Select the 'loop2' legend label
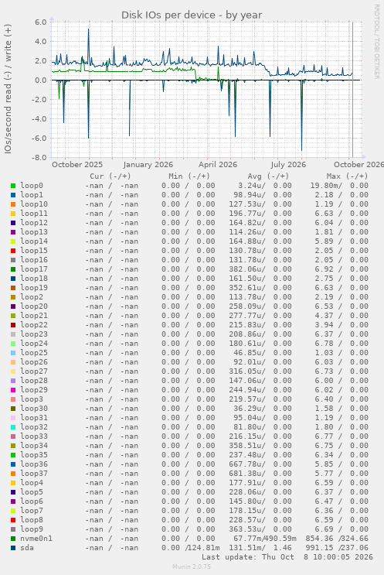 [x=32, y=297]
